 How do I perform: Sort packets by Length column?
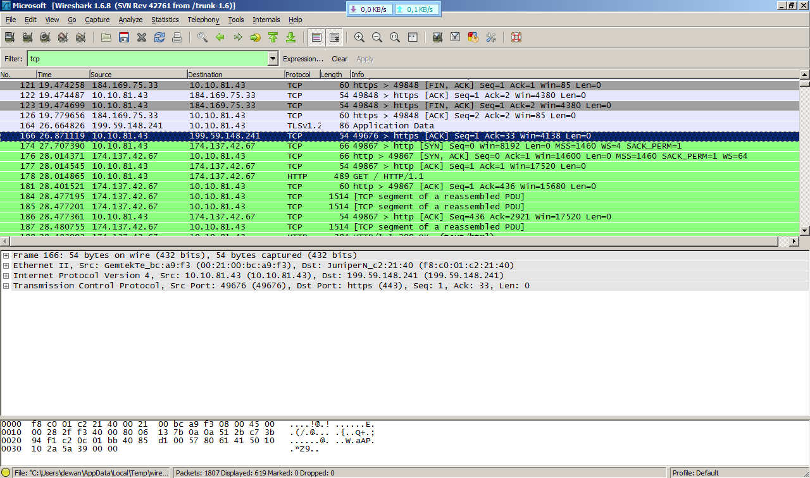point(335,75)
